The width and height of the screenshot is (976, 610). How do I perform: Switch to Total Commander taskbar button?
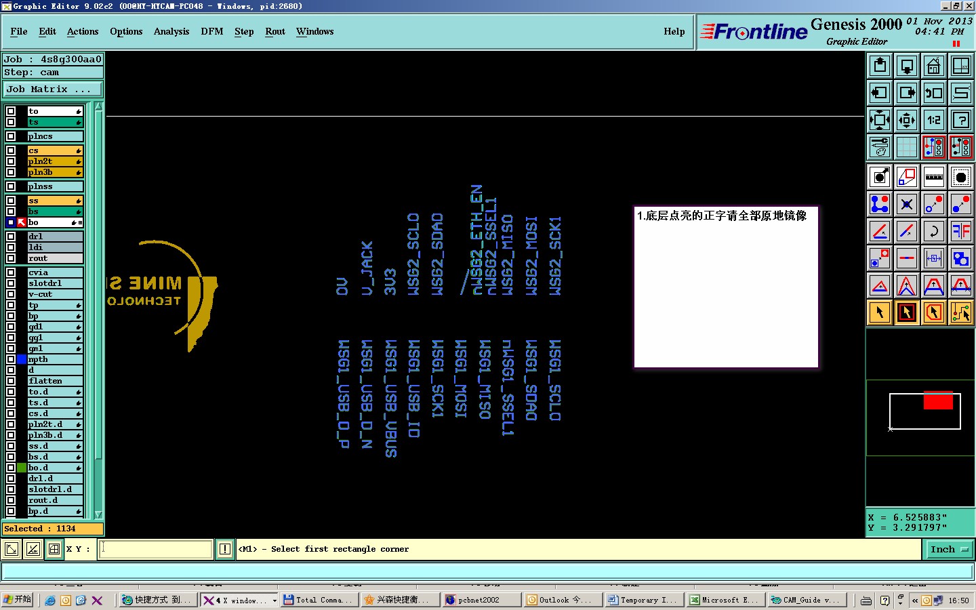point(319,601)
